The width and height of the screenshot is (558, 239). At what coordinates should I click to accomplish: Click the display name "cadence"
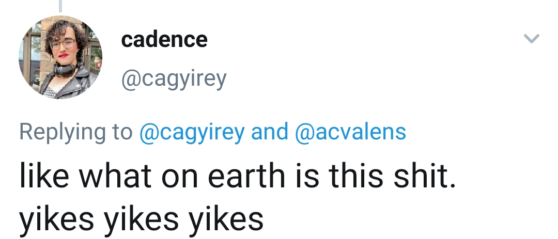164,40
